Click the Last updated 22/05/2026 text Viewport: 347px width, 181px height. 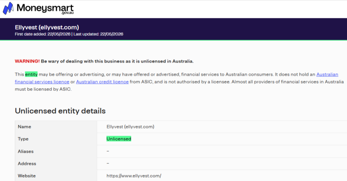pos(98,34)
